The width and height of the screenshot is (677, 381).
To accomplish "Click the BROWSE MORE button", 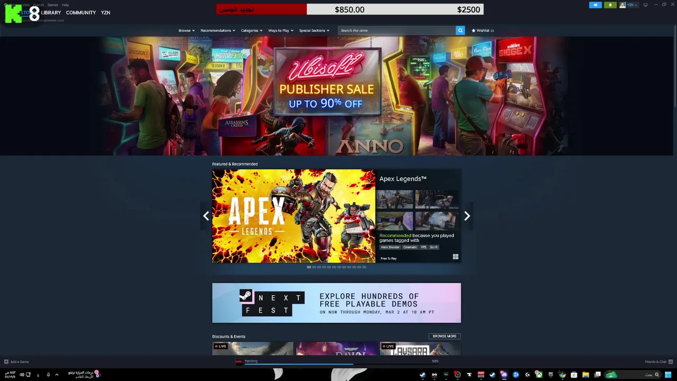I will 444,336.
